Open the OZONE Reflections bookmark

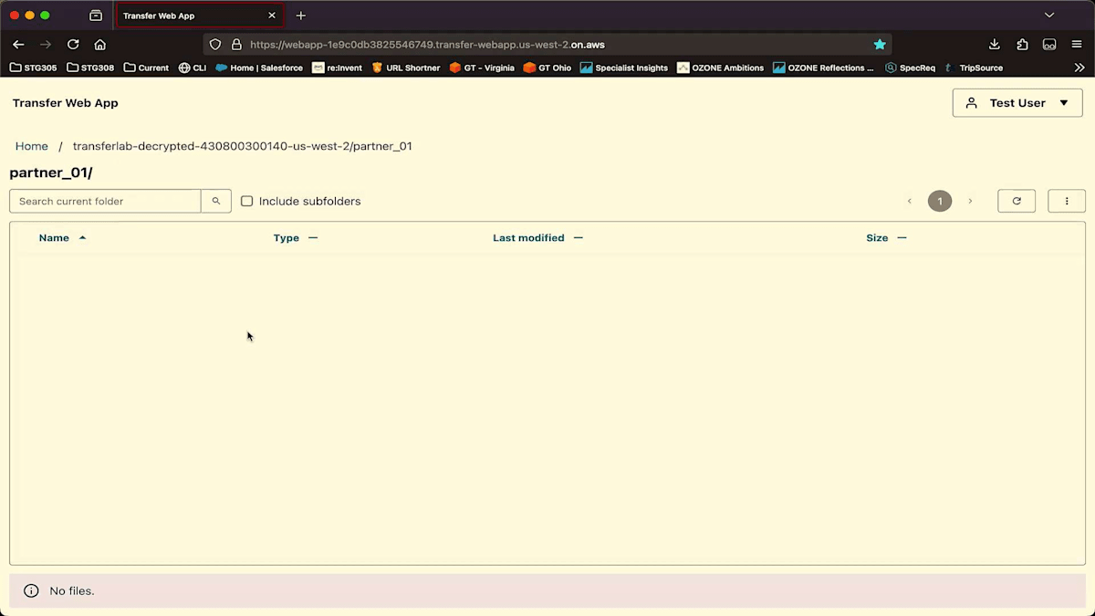[x=823, y=68]
